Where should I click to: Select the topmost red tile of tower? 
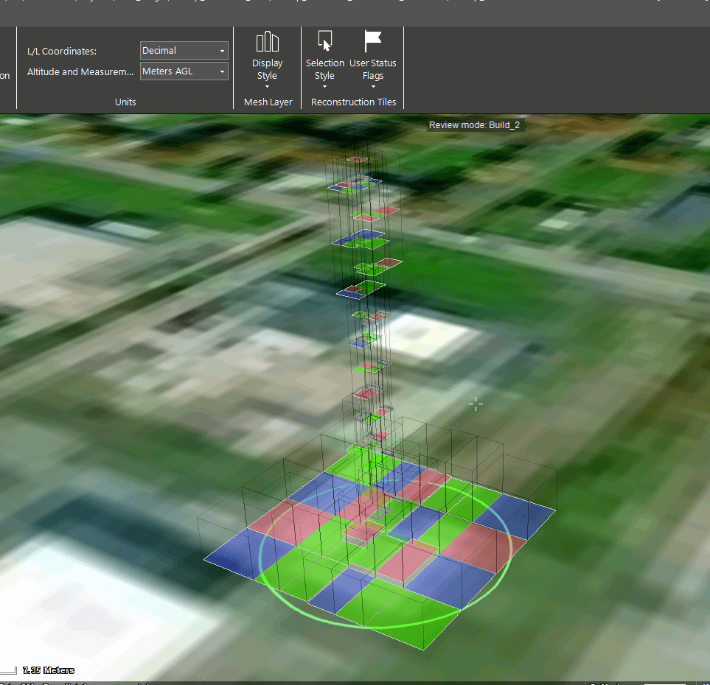pyautogui.click(x=358, y=159)
